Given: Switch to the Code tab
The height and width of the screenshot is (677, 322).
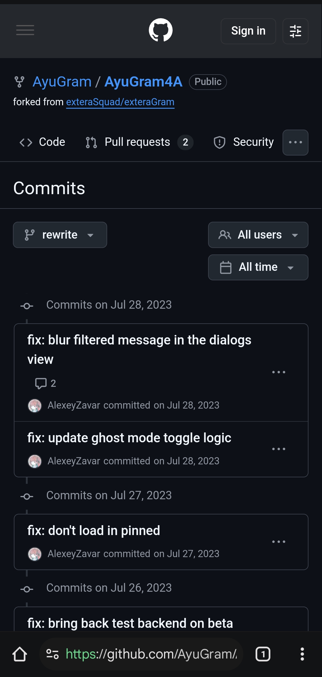Looking at the screenshot, I should pos(42,142).
